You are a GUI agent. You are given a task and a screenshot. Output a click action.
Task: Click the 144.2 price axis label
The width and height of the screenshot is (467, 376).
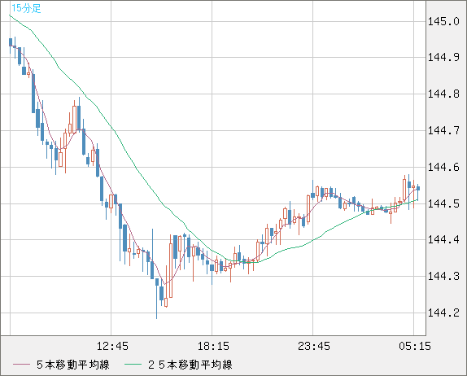coord(443,313)
